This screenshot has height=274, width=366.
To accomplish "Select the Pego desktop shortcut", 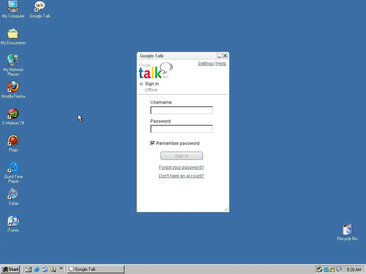I will click(13, 143).
